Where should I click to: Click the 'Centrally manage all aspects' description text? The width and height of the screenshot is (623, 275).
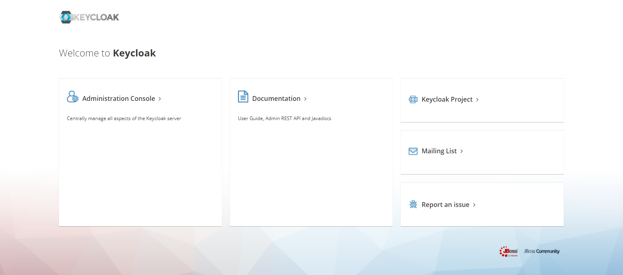pos(124,118)
